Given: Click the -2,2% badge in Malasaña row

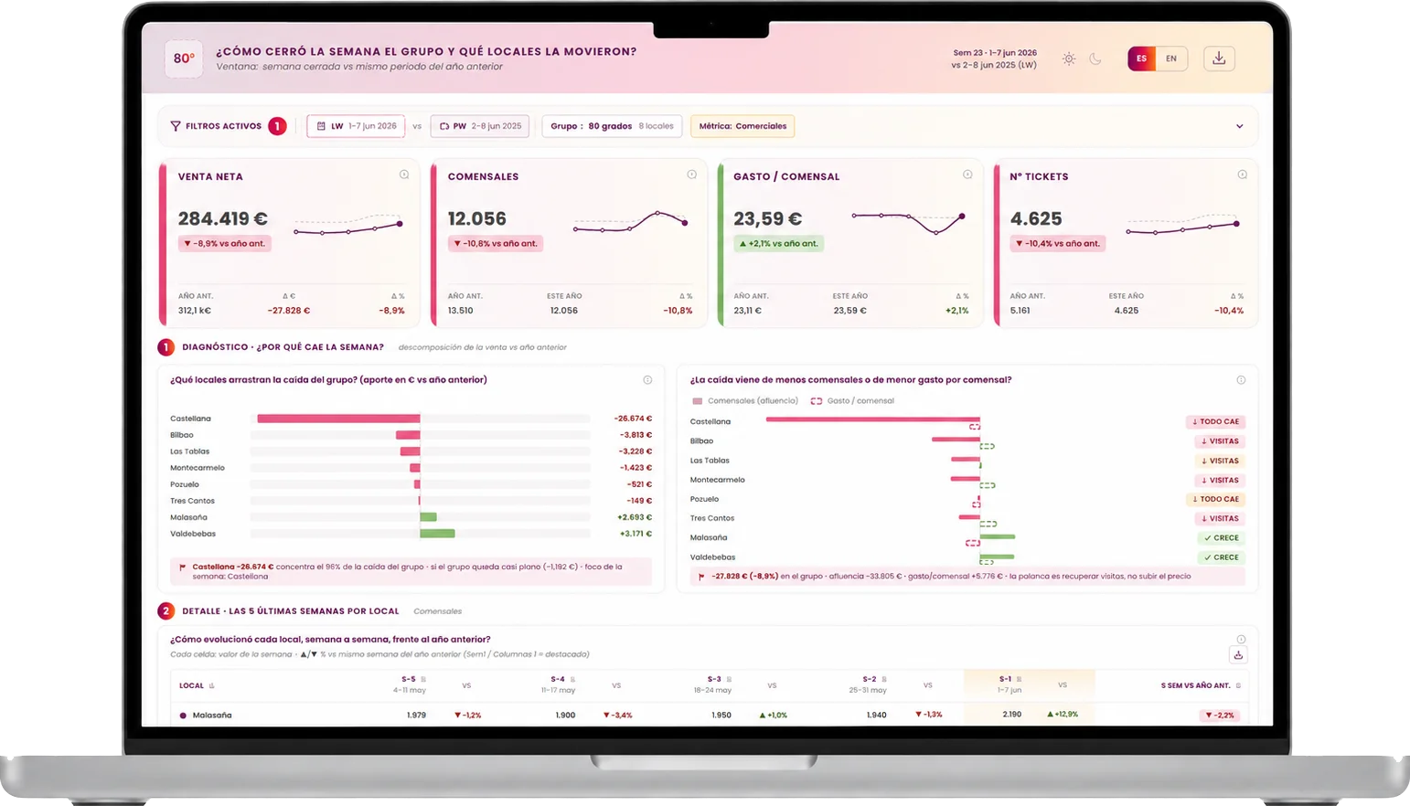Looking at the screenshot, I should click(1221, 716).
